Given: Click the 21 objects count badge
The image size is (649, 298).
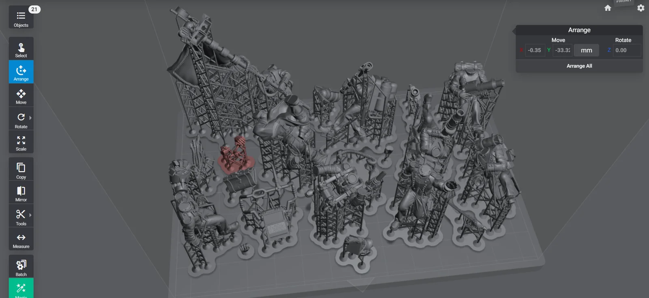Looking at the screenshot, I should coord(34,9).
